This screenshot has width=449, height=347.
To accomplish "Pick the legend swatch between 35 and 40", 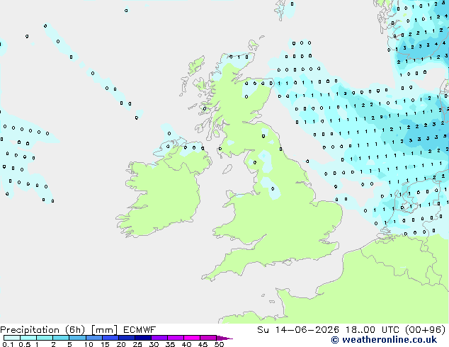I will click(x=176, y=338).
